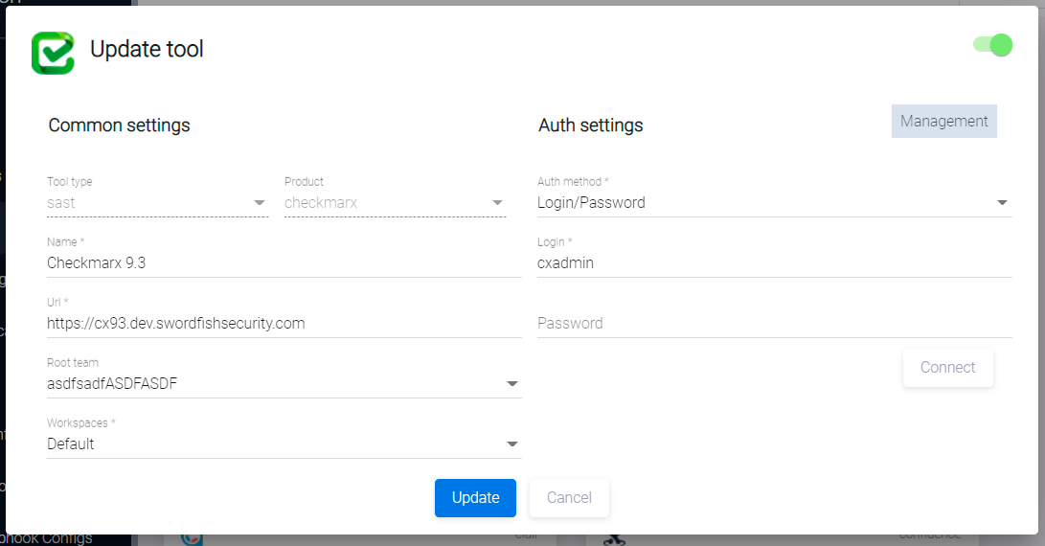Open Webhook Configs in the sidebar
Screen dimensions: 1045x546
click(46, 538)
